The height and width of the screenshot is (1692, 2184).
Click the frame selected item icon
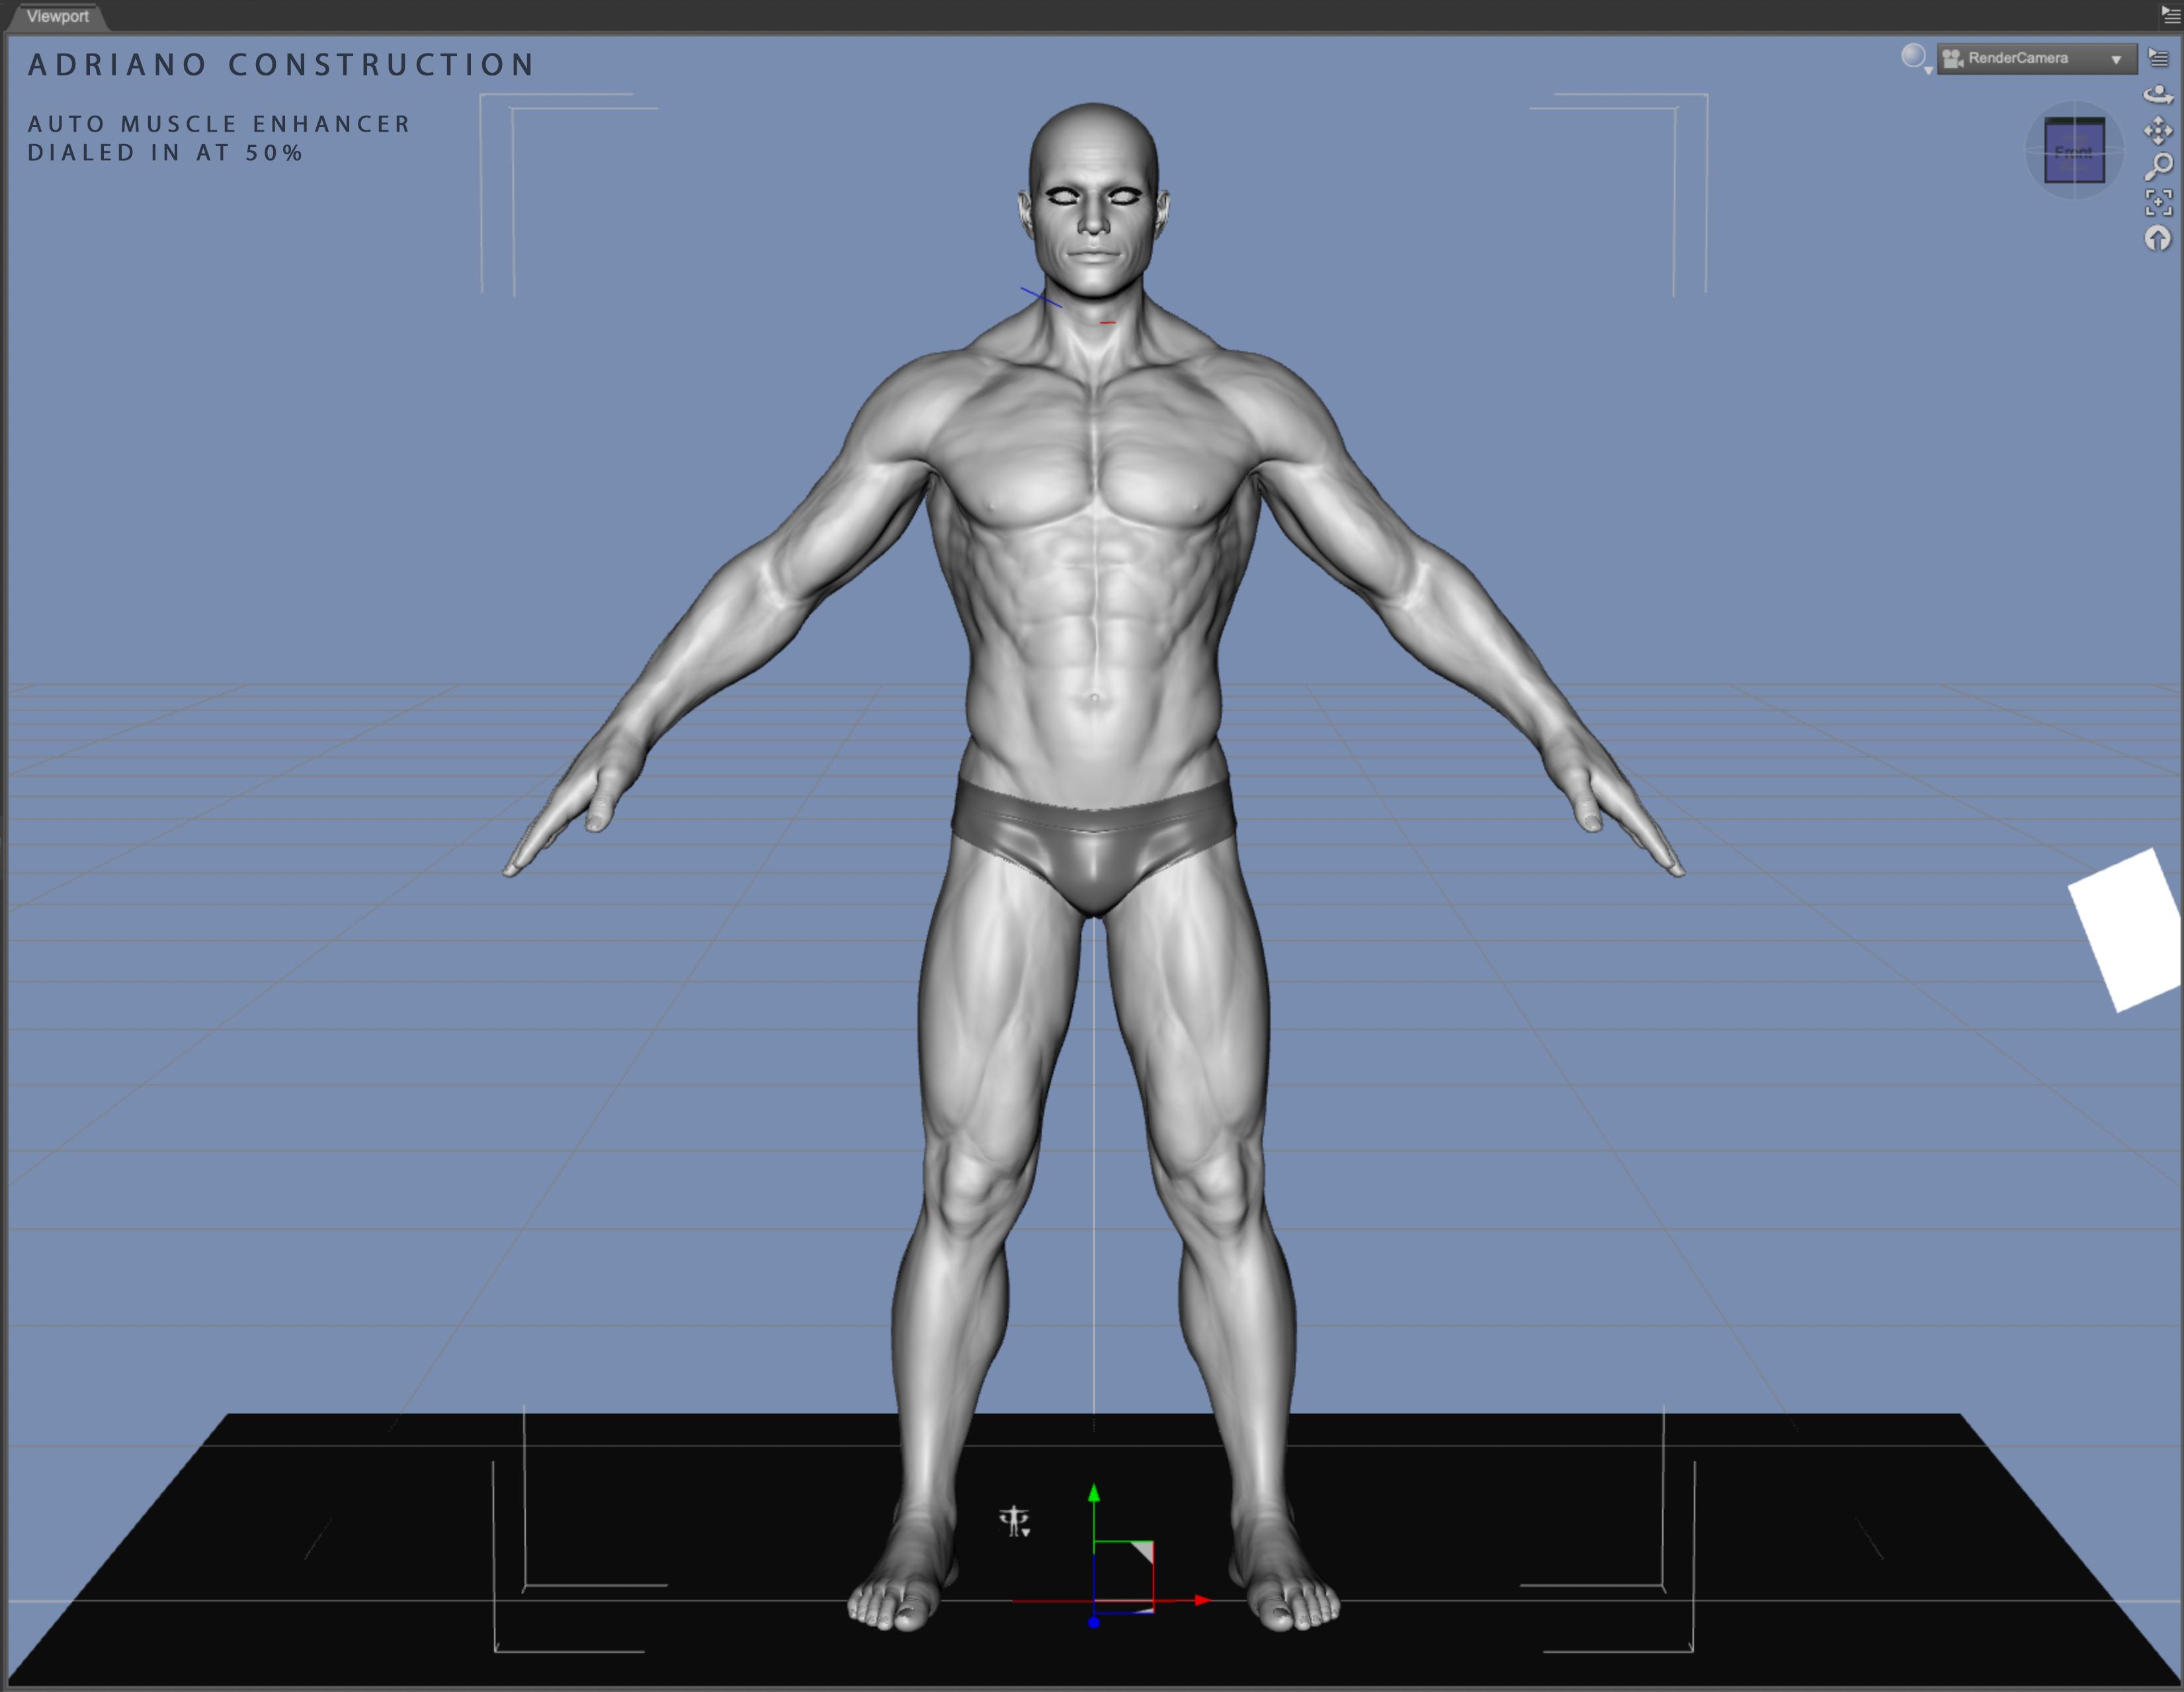click(2158, 202)
